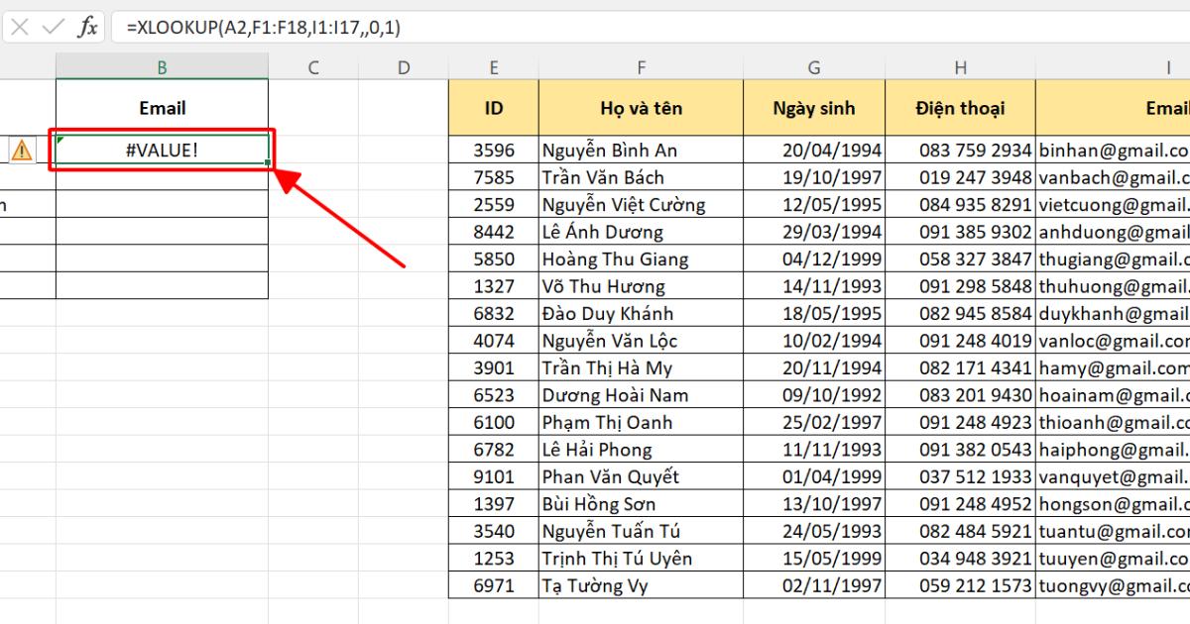Select the 'Họ và tên' header cell

(641, 107)
